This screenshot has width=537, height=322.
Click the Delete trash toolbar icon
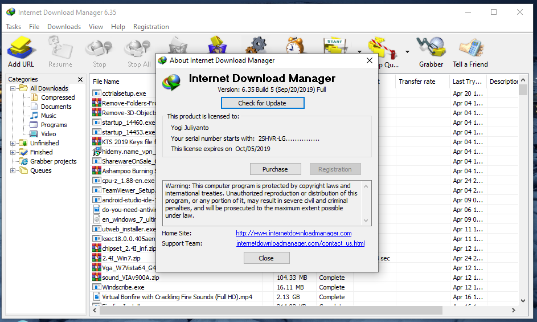point(178,45)
